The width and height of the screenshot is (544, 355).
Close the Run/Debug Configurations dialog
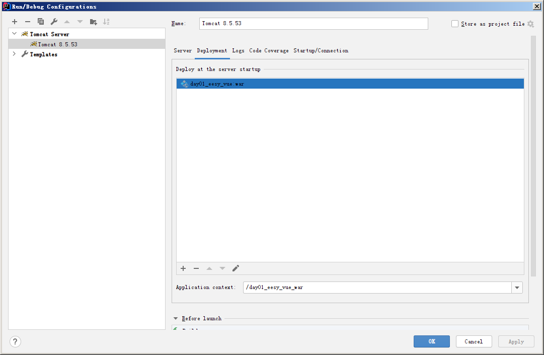click(536, 6)
